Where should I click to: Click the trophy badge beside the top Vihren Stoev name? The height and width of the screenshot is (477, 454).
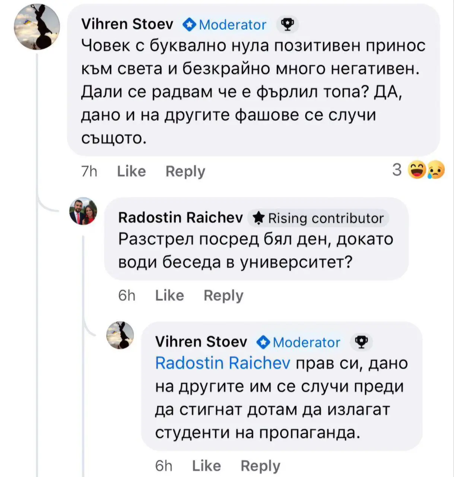click(287, 25)
